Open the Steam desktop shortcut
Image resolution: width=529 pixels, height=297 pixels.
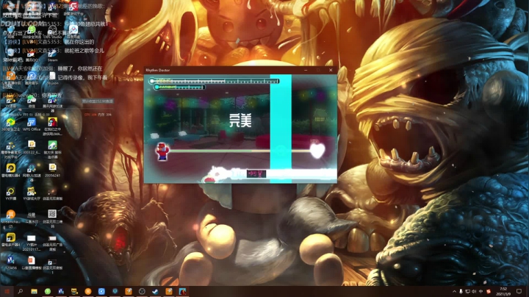click(x=52, y=54)
